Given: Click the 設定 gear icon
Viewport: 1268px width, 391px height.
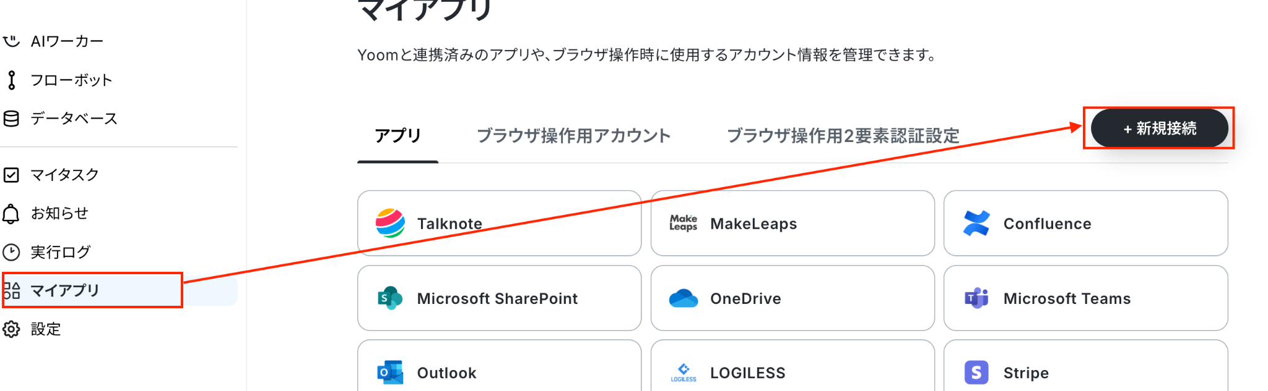Looking at the screenshot, I should [11, 329].
